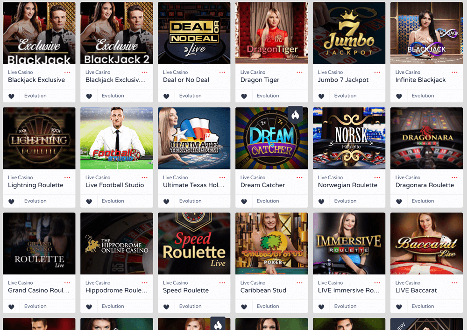
Task: Click three-dot icon on Live Football Studio
Action: tap(145, 178)
